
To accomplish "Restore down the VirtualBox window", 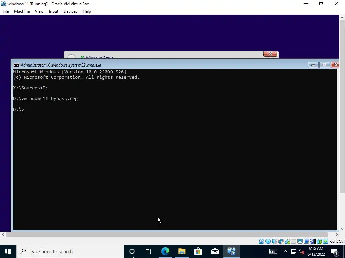I will [321, 4].
